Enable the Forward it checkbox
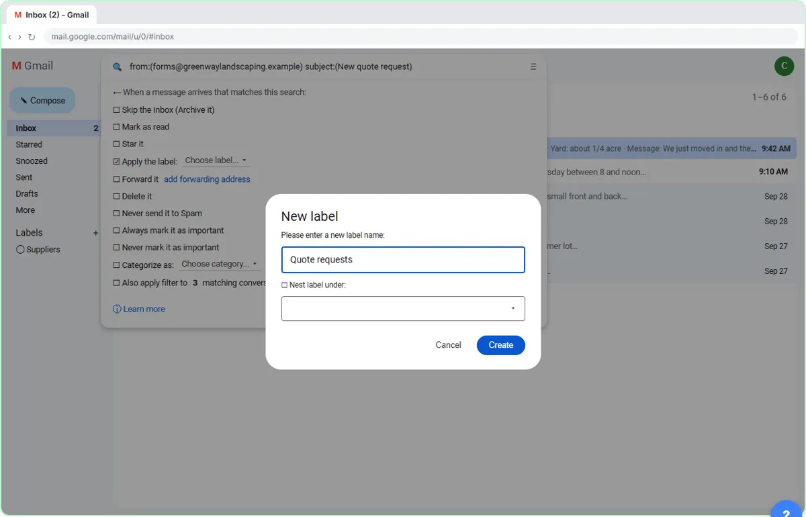The width and height of the screenshot is (806, 517). tap(116, 179)
